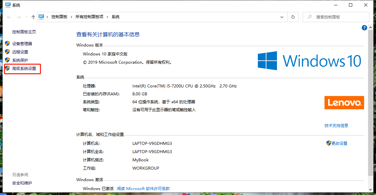This screenshot has width=376, height=195.
Task: Open 技术支持信息 link
Action: tap(336, 125)
